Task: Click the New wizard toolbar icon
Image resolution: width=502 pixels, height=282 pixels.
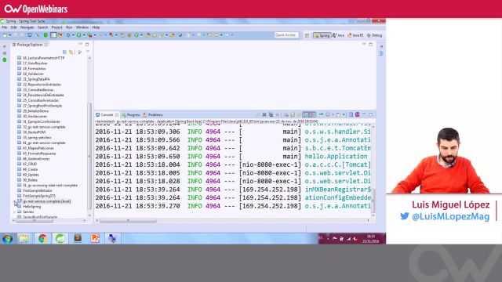Action: pos(5,35)
